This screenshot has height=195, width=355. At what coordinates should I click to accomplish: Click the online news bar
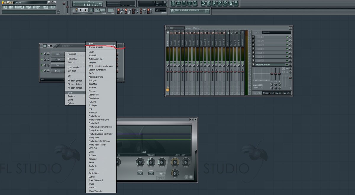[190, 10]
